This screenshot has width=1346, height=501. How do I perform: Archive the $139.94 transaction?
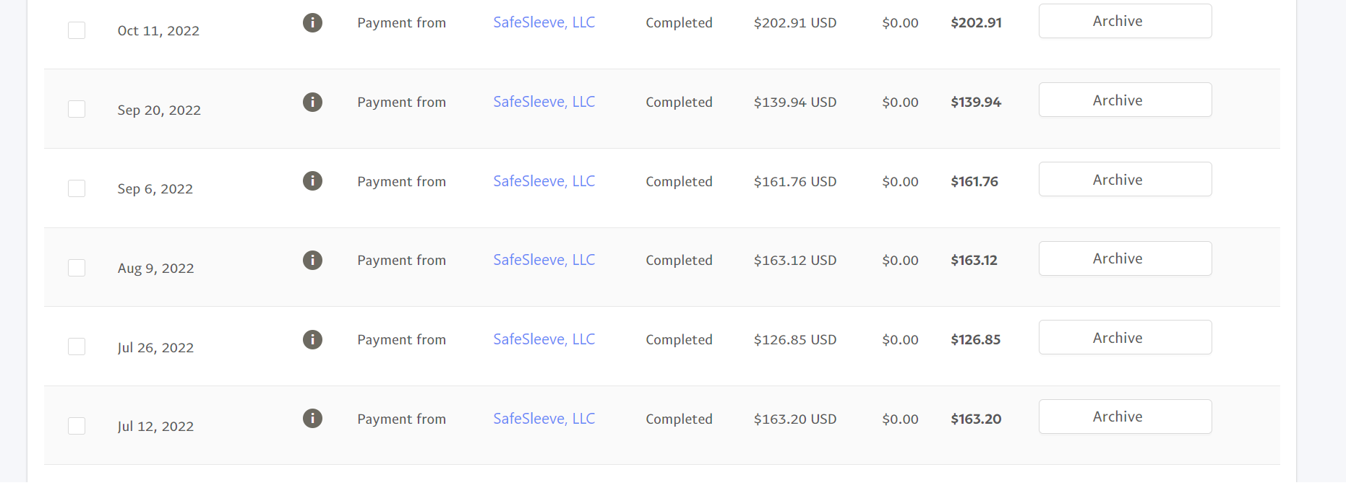[x=1125, y=100]
